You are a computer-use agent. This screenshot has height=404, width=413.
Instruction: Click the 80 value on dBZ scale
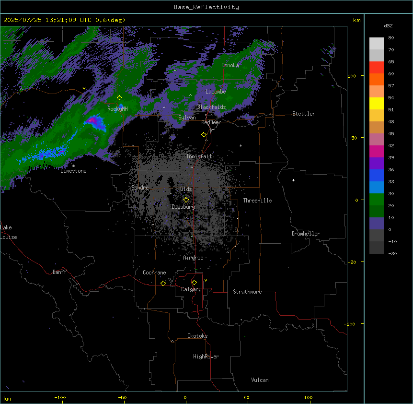tap(391, 38)
